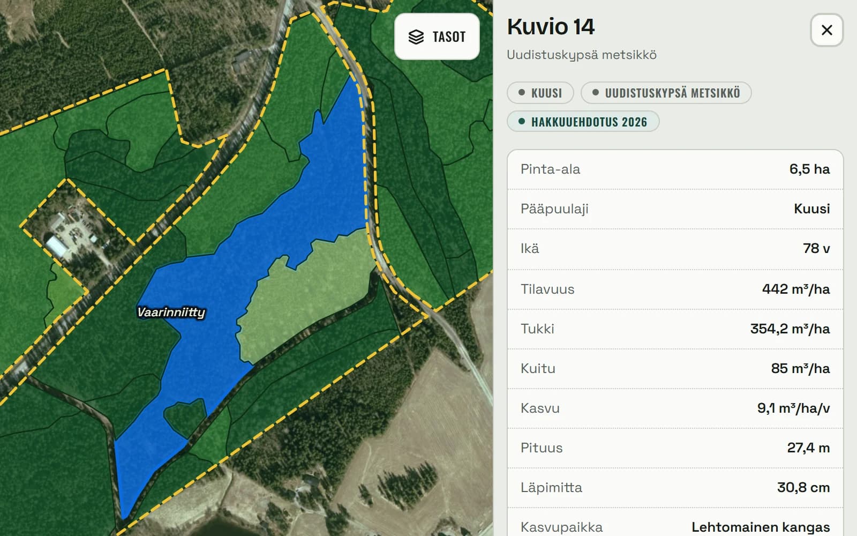Viewport: 857px width, 536px height.
Task: Open the TASOT layers button
Action: [x=437, y=36]
